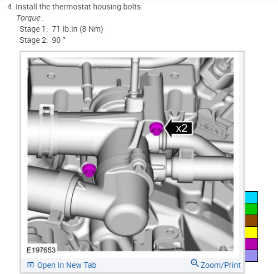
Task: Select the brown color swatch
Action: coord(251,221)
